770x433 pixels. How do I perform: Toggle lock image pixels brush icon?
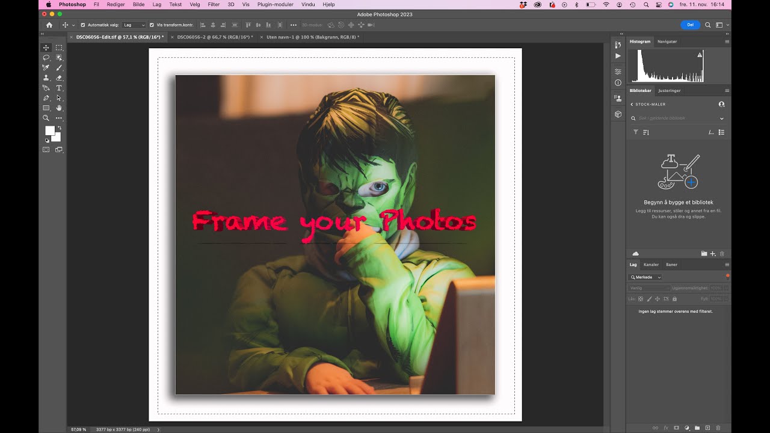coord(649,299)
